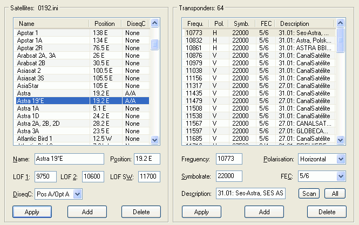This screenshot has width=359, height=225.
Task: Select the Arabsat 2A, 3A row
Action: pyautogui.click(x=83, y=56)
